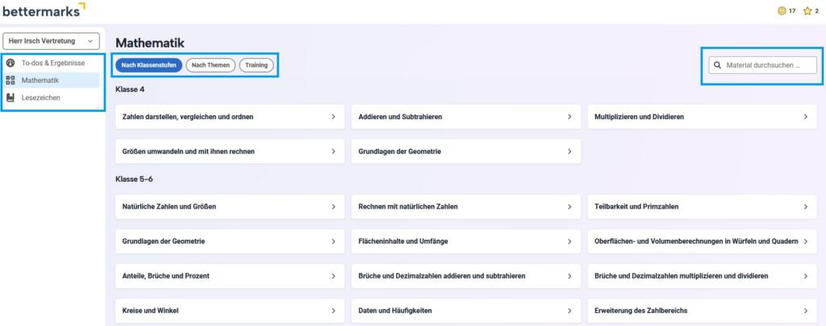Click the coin counter icon
Viewport: 826px width, 326px height.
(x=781, y=11)
